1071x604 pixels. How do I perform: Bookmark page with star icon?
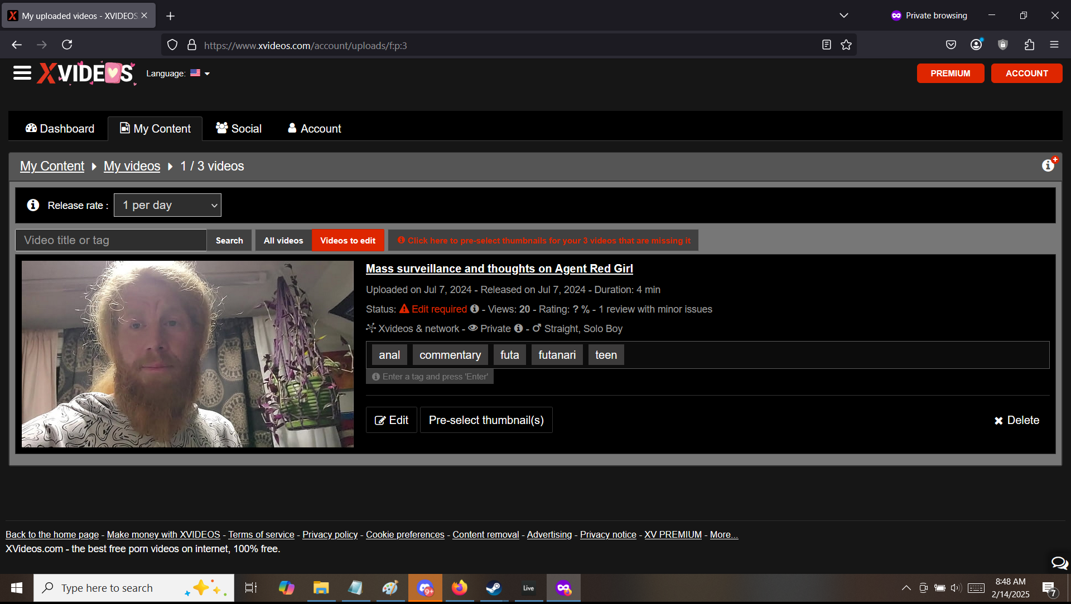point(846,45)
